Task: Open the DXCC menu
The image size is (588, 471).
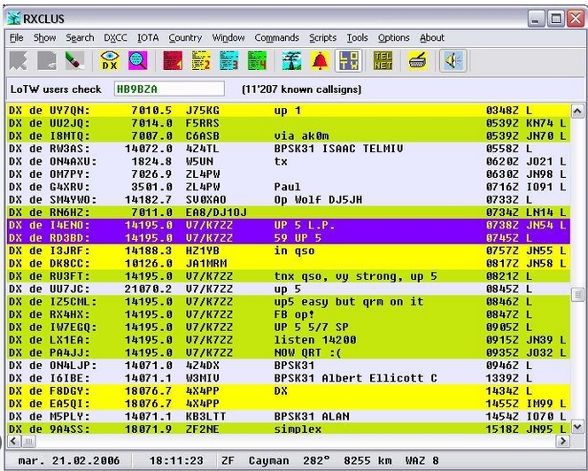Action: click(115, 38)
